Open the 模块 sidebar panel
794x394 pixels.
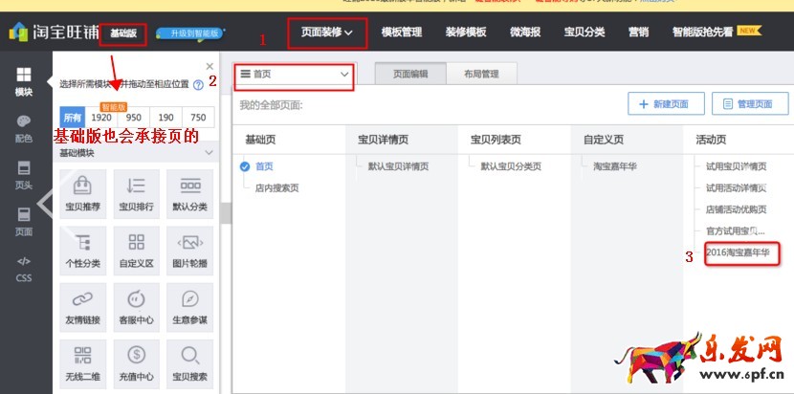(24, 82)
